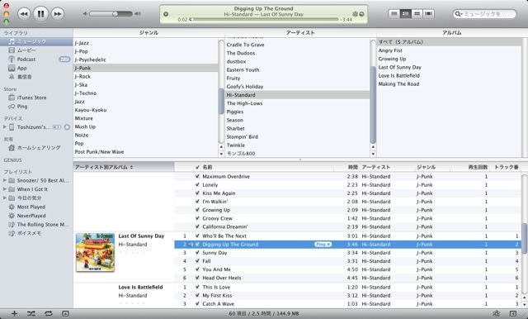Image resolution: width=528 pixels, height=319 pixels.
Task: Open ringtones library under App
Action: (x=24, y=77)
